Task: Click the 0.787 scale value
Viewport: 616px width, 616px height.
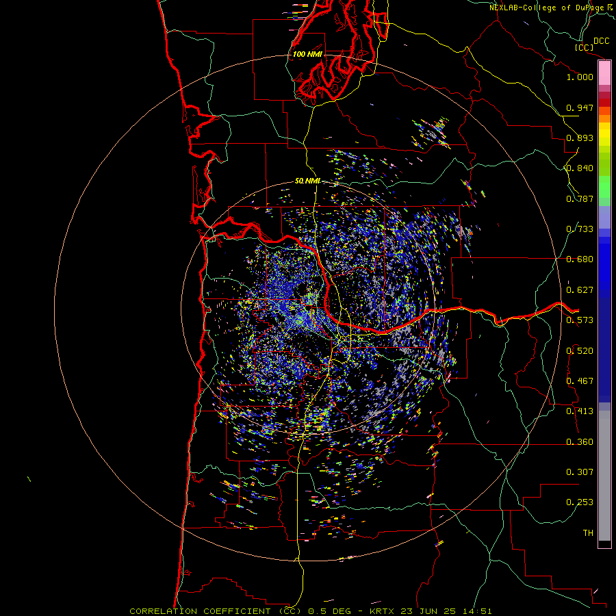Action: click(580, 198)
